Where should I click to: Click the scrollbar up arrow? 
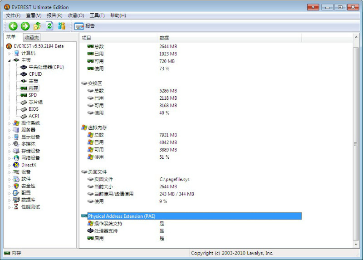[356, 37]
